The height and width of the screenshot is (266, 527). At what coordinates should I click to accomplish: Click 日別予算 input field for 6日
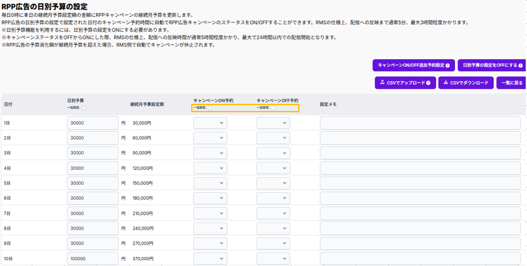click(93, 198)
